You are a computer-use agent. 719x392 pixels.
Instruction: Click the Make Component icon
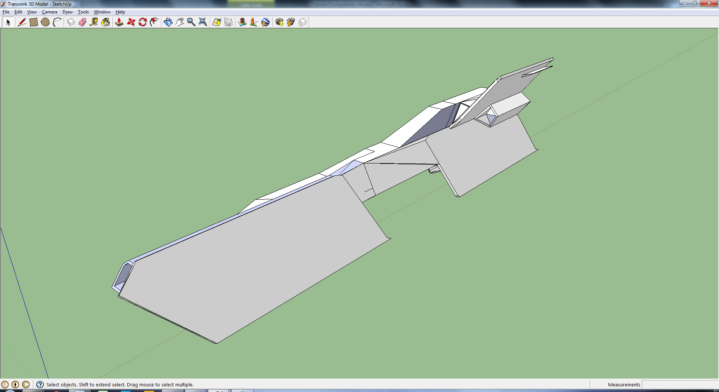(x=71, y=22)
